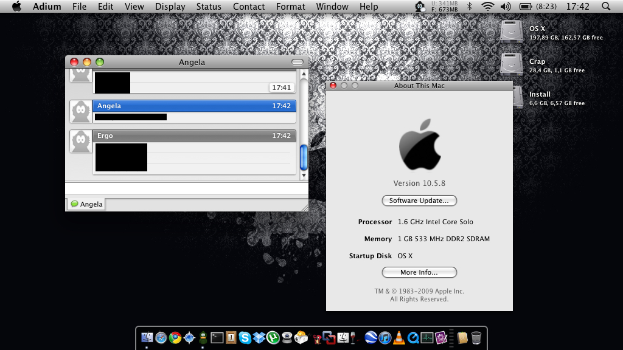Open the Apple menu
Image resolution: width=623 pixels, height=350 pixels.
tap(16, 6)
